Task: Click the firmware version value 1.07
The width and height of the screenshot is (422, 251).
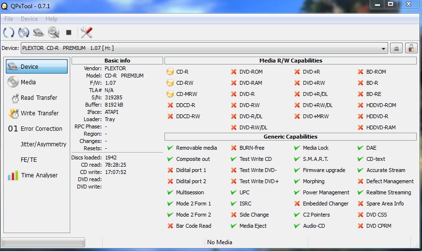Action: [110, 83]
